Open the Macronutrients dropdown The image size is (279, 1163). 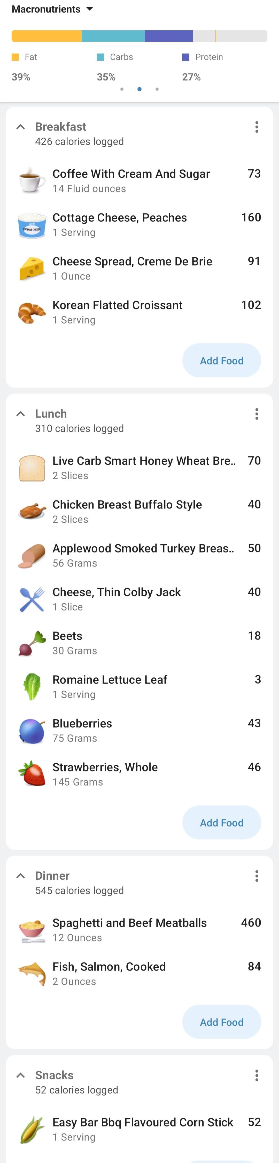coord(52,9)
